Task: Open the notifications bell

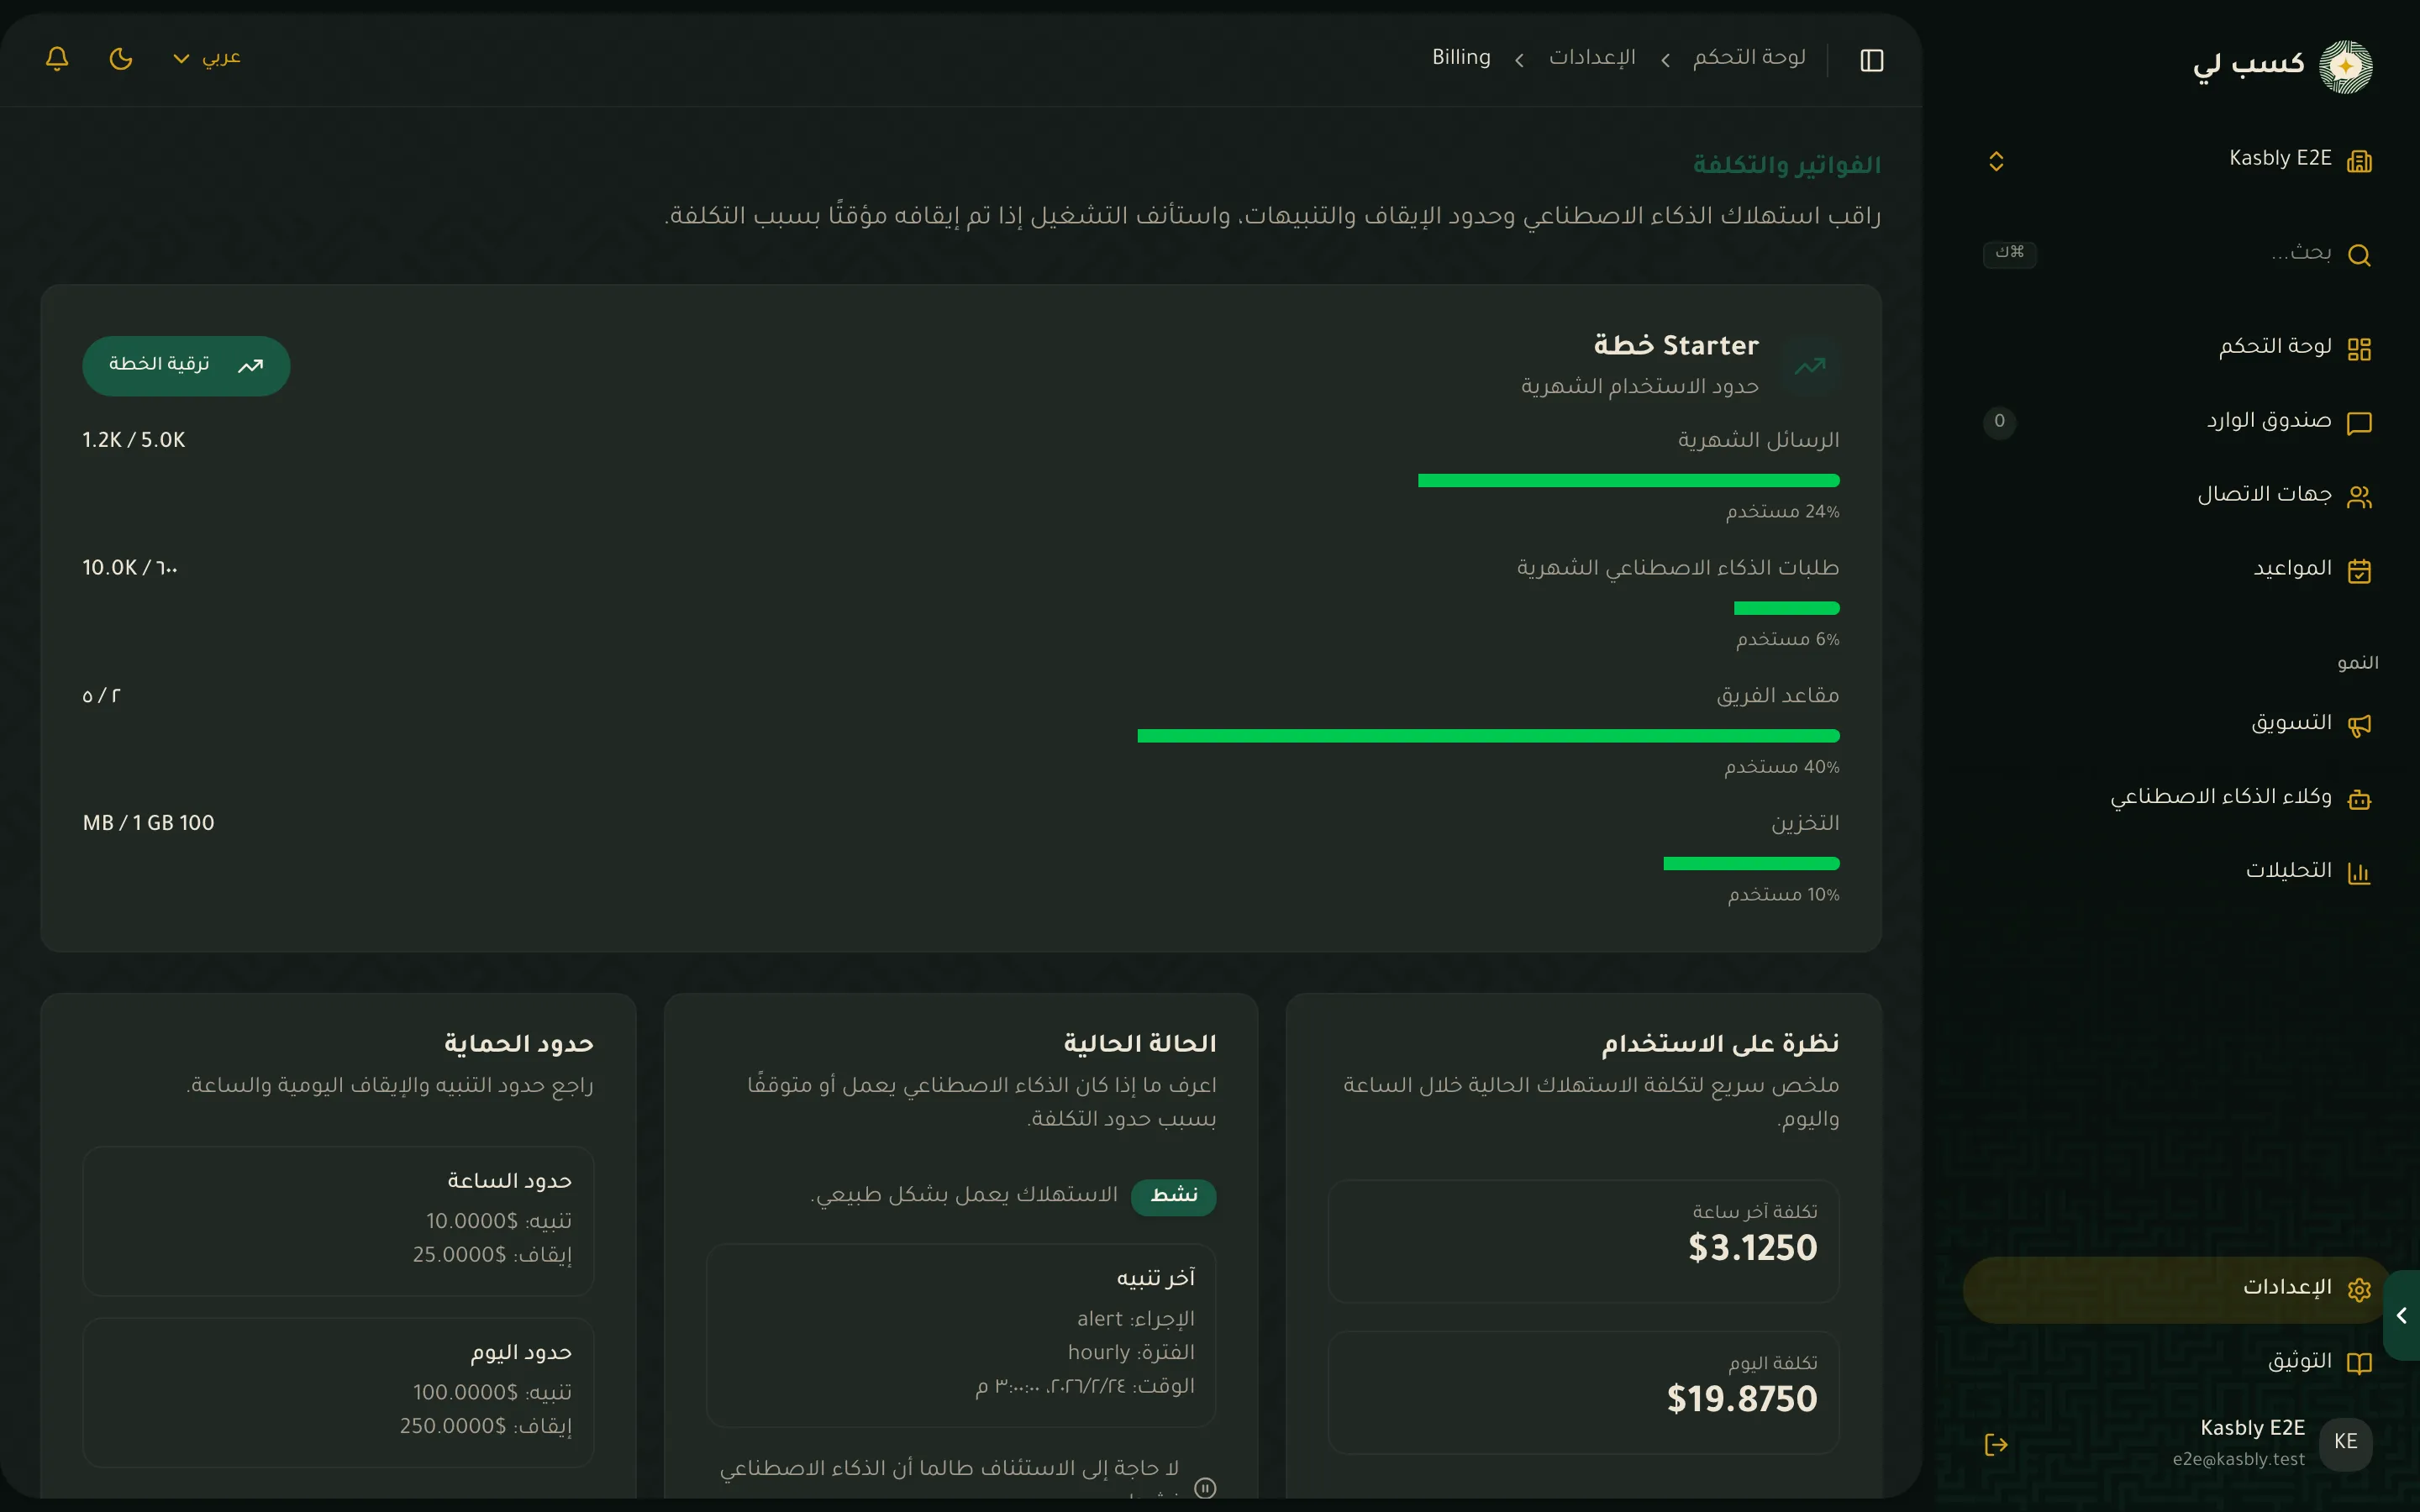Action: click(x=57, y=58)
